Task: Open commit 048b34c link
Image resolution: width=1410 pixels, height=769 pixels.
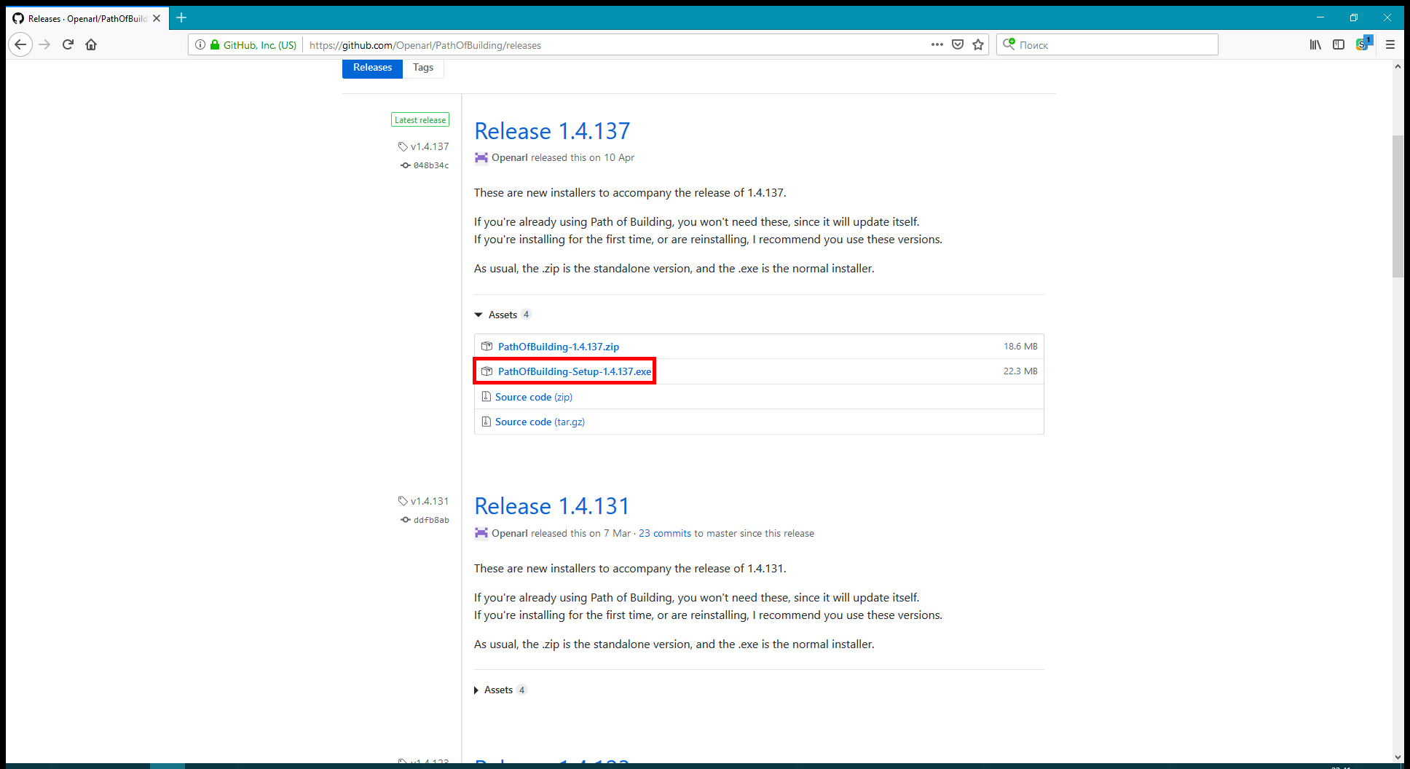Action: pos(431,165)
